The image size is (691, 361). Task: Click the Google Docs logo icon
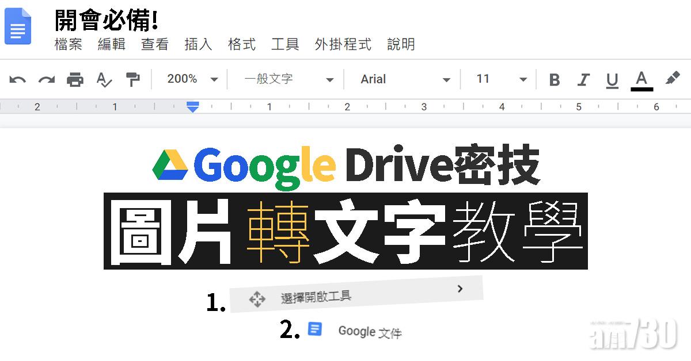tap(18, 27)
